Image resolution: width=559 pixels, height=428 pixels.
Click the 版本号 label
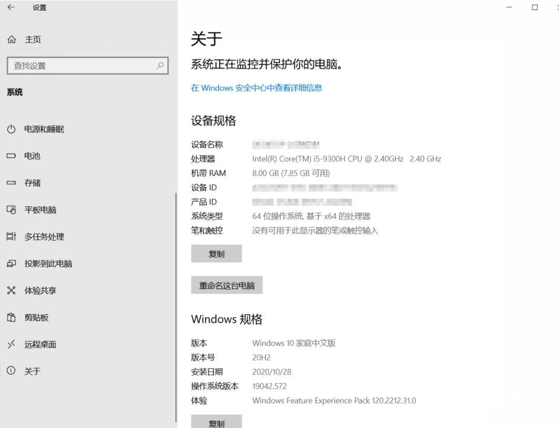(203, 358)
